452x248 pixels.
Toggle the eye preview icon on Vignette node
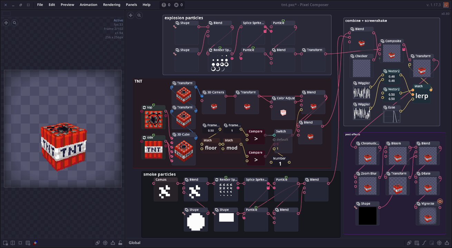[440, 201]
